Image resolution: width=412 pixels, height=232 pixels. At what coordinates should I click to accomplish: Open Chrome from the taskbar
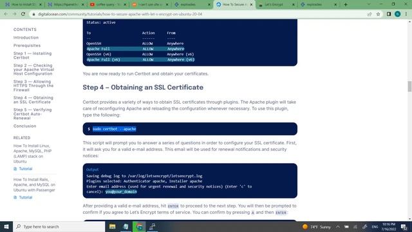pyautogui.click(x=139, y=226)
